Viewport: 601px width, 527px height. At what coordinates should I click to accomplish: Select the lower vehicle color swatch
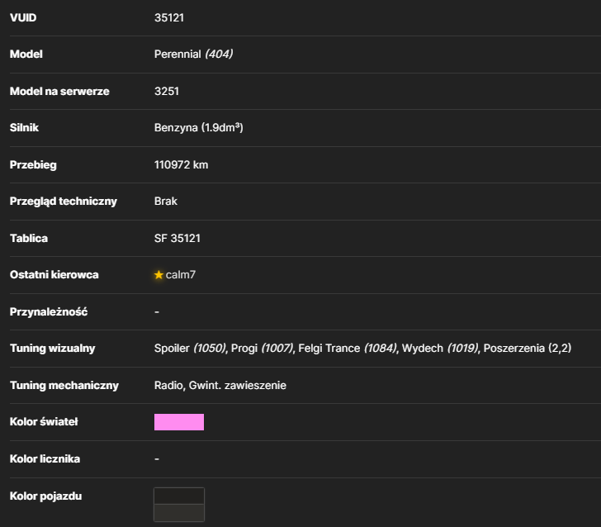pos(179,513)
